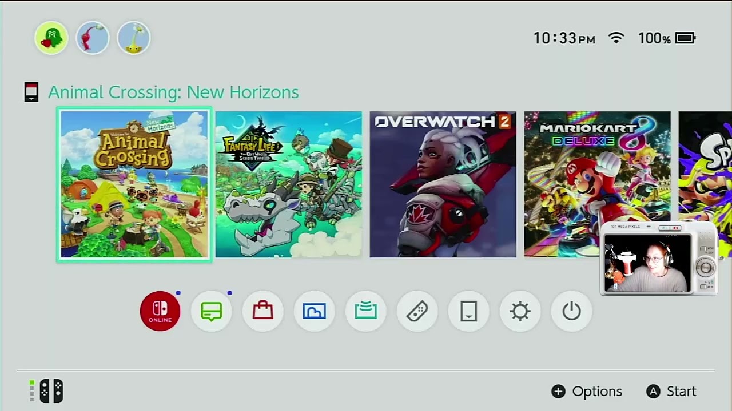
Task: Click the game card icon beside title
Action: [x=31, y=92]
